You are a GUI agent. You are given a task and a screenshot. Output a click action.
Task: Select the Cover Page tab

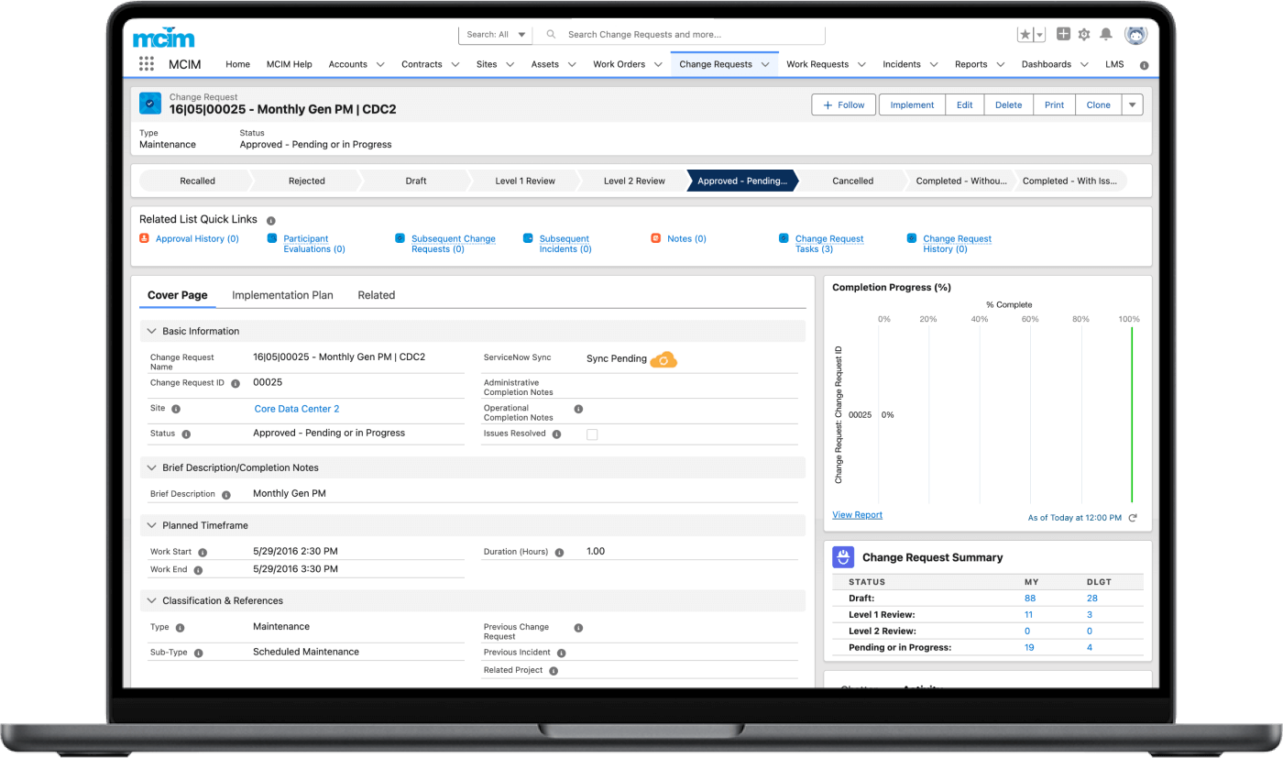point(177,295)
